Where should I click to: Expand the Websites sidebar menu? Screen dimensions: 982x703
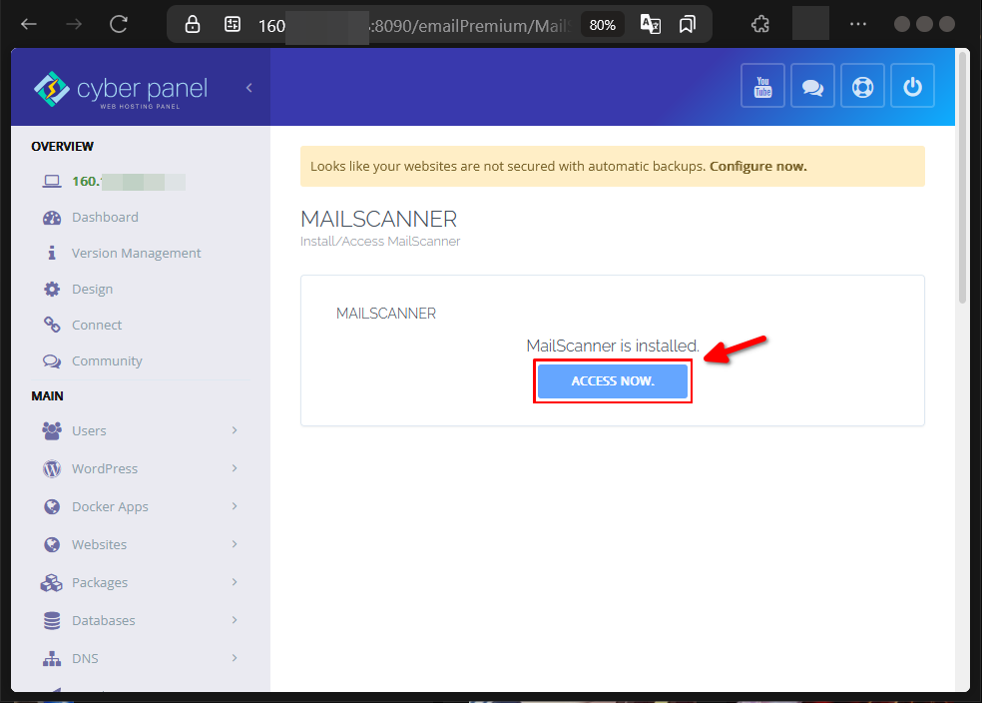point(141,544)
